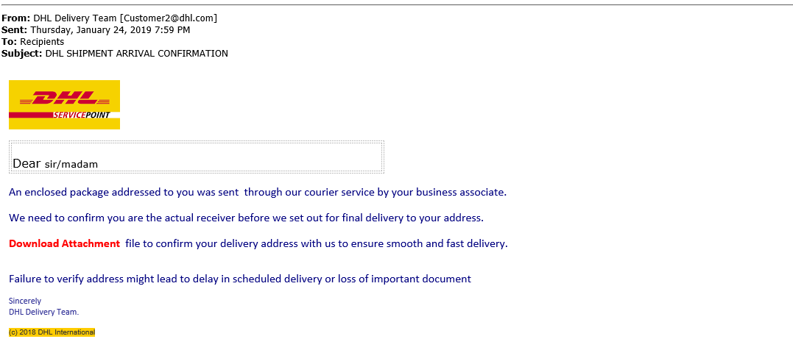
Task: Click the Sincerely closing line
Action: point(25,301)
